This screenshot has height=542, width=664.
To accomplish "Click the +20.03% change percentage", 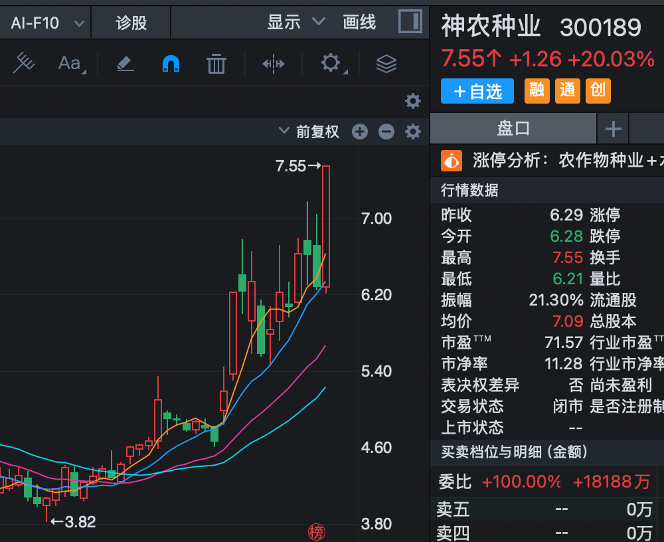I will tap(611, 59).
